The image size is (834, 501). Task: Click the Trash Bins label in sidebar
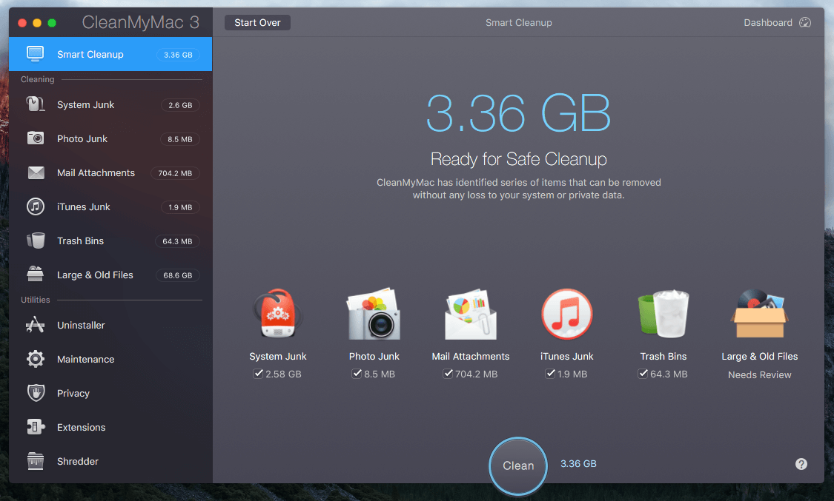(x=80, y=241)
